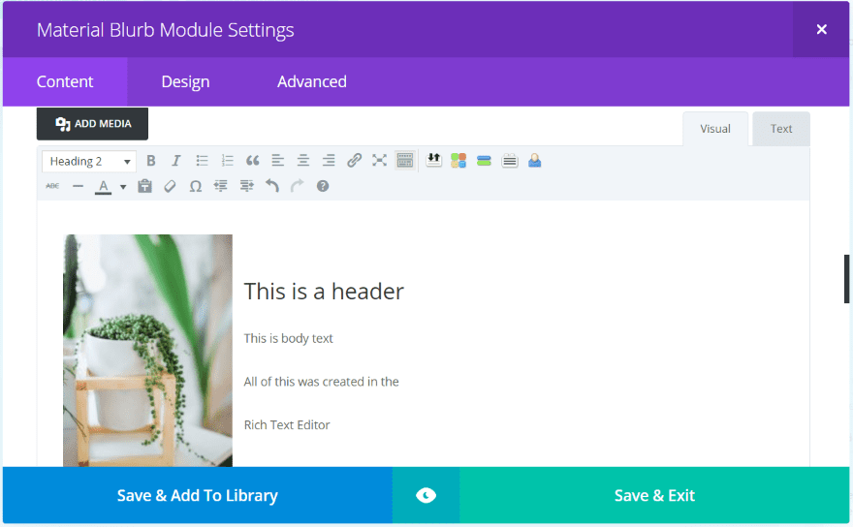Align text right
Viewport: 853px width, 527px height.
(x=329, y=161)
